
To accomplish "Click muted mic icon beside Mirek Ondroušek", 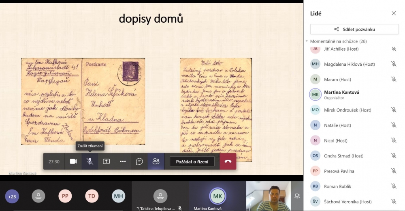I will point(394,110).
